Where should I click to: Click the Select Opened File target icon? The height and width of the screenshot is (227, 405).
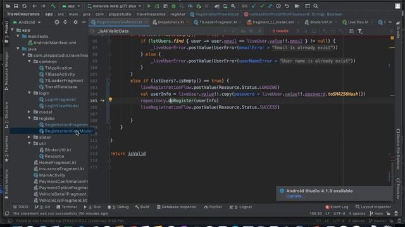(x=57, y=23)
